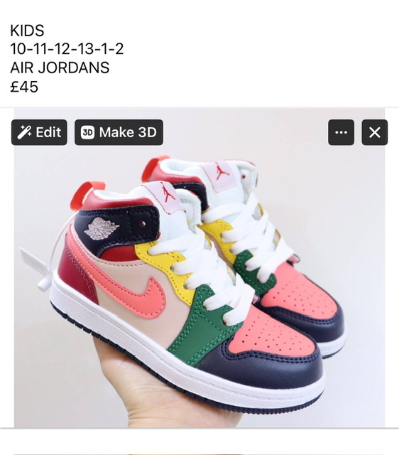Click the 3D badge icon
This screenshot has width=399, height=455.
click(87, 132)
